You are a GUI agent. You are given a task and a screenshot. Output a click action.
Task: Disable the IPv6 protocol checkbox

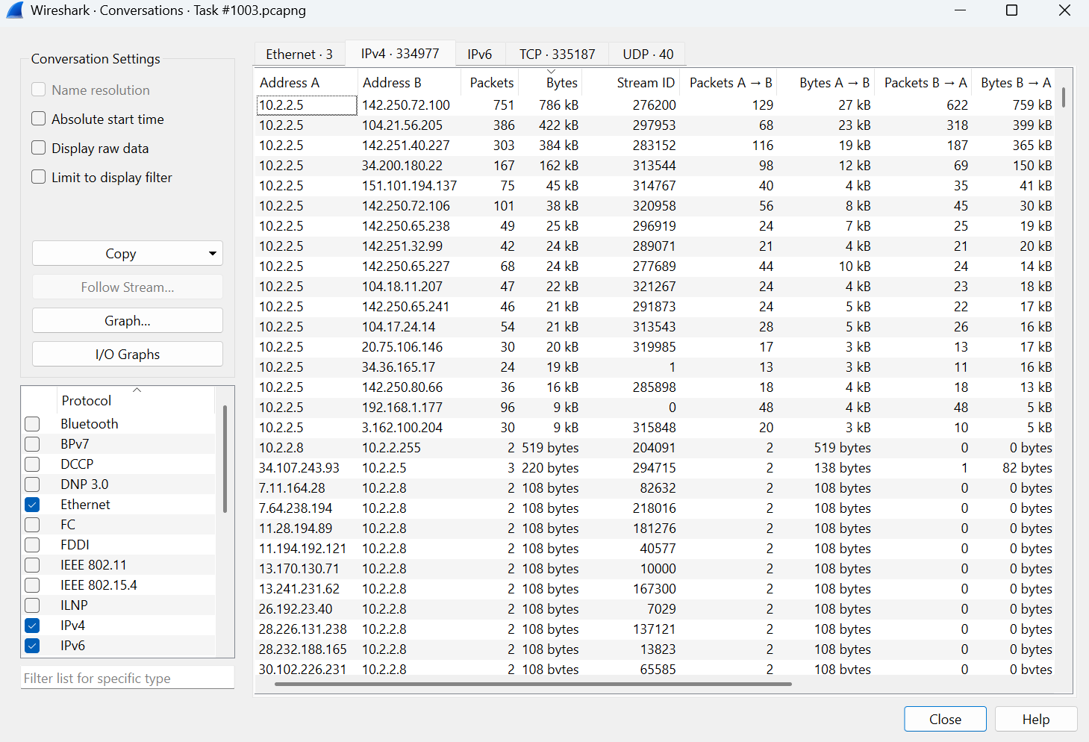(32, 645)
